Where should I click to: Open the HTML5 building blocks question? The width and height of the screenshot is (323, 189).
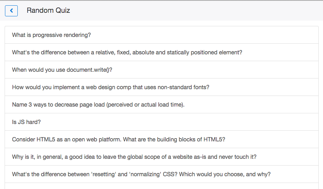119,140
